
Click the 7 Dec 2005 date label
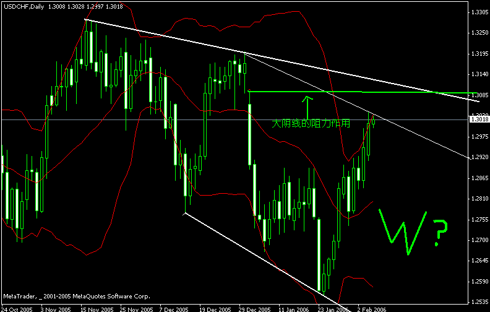click(x=174, y=309)
